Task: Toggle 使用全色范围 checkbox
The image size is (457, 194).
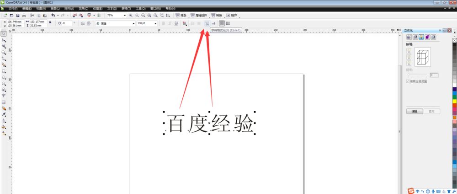Action: [x=408, y=81]
